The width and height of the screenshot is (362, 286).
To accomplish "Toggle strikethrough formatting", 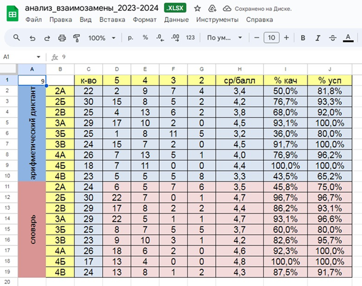I will coord(332,38).
